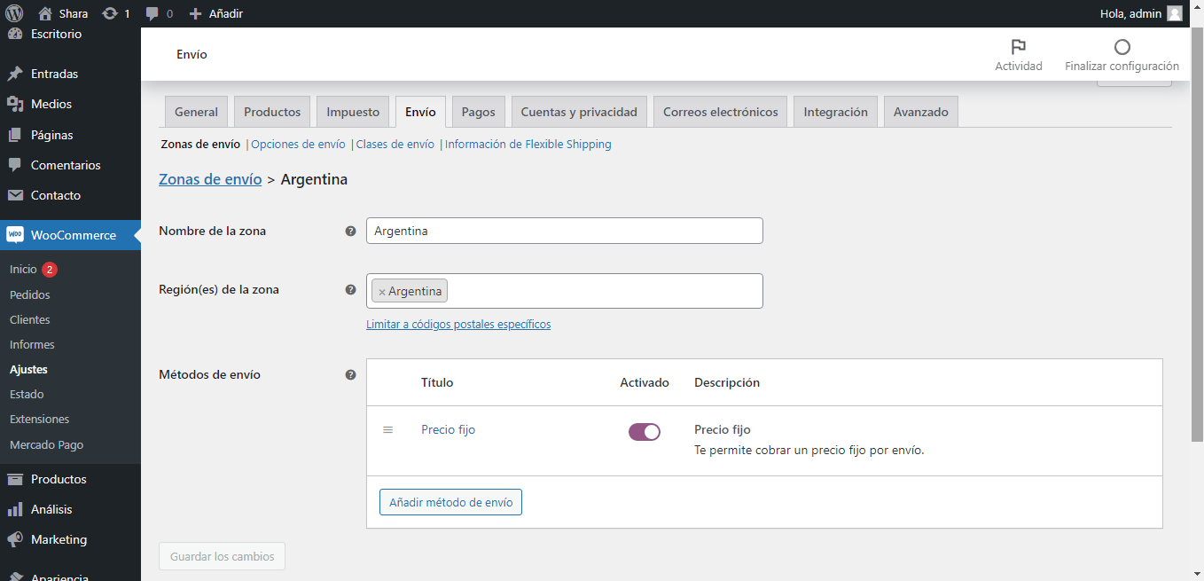
Task: Open the Productos settings tab
Action: 272,112
